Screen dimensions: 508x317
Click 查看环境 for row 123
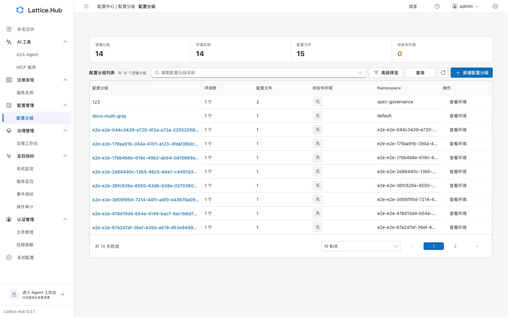[x=458, y=102]
